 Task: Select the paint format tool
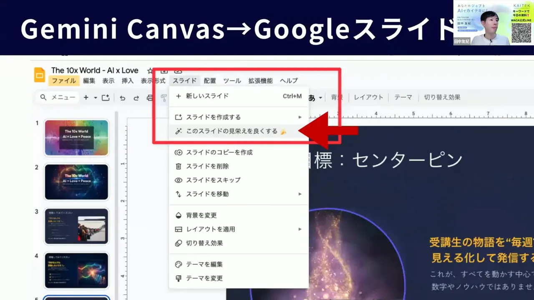pyautogui.click(x=164, y=97)
